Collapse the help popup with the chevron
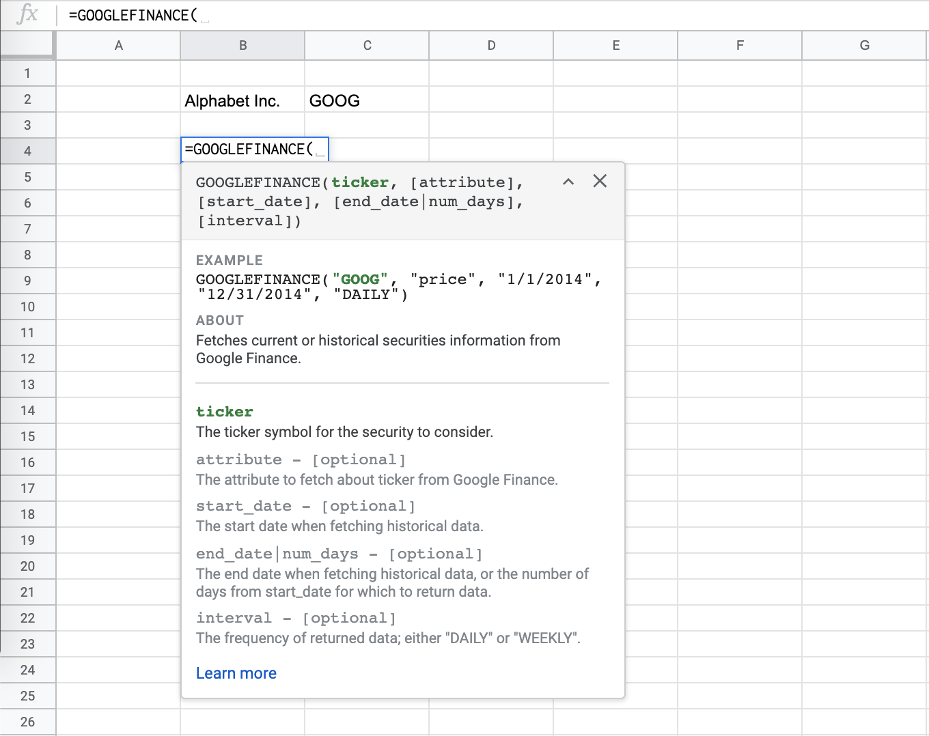The width and height of the screenshot is (929, 736). coord(568,182)
